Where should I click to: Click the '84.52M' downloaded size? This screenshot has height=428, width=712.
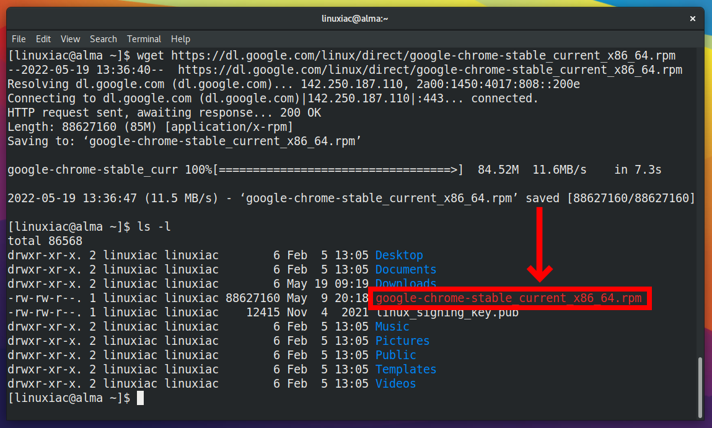(x=498, y=169)
